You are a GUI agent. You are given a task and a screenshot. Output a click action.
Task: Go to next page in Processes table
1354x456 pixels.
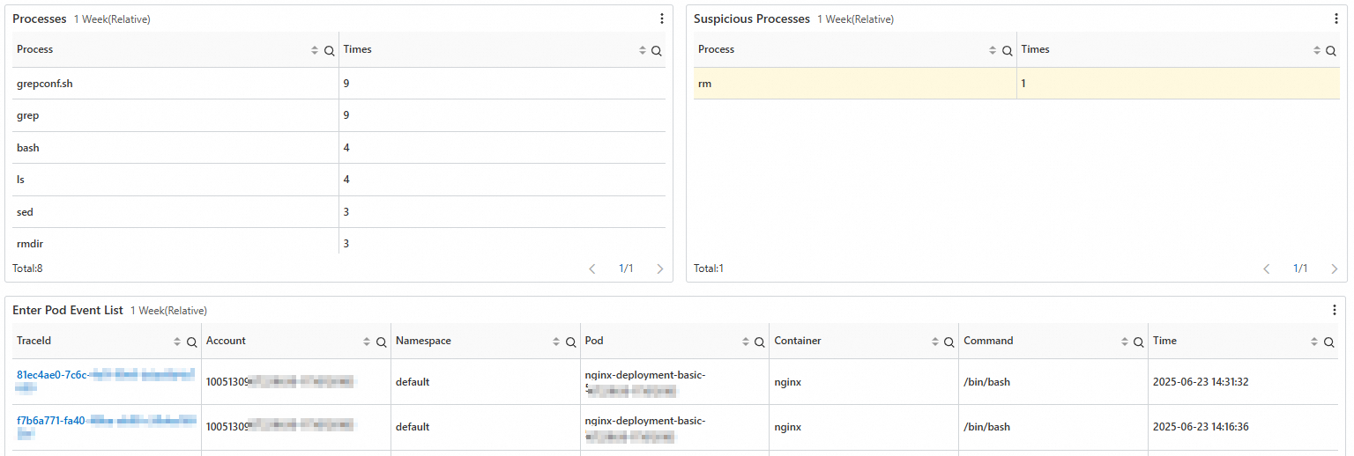659,268
